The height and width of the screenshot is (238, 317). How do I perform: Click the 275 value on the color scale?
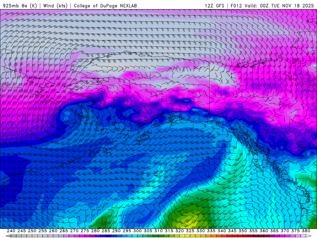coord(85,231)
